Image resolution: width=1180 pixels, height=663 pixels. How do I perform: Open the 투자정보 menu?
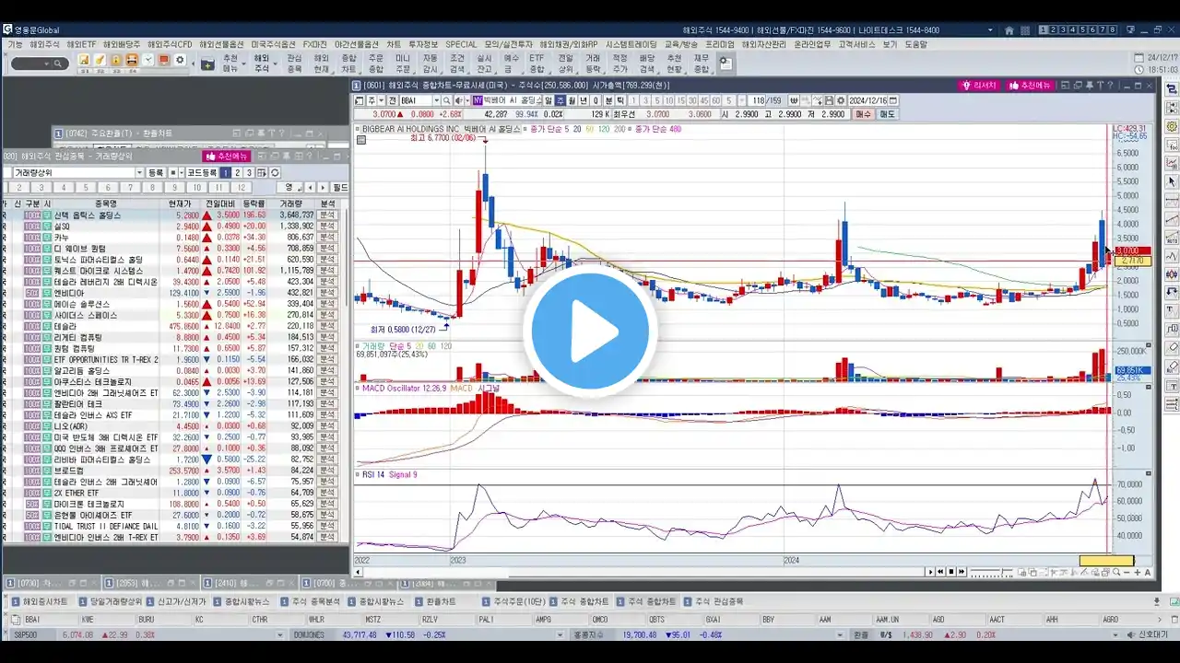coord(423,44)
